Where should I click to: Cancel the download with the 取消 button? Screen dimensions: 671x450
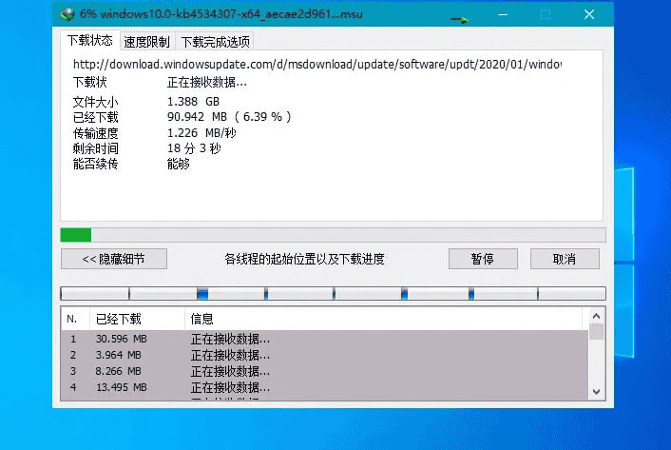(x=565, y=259)
